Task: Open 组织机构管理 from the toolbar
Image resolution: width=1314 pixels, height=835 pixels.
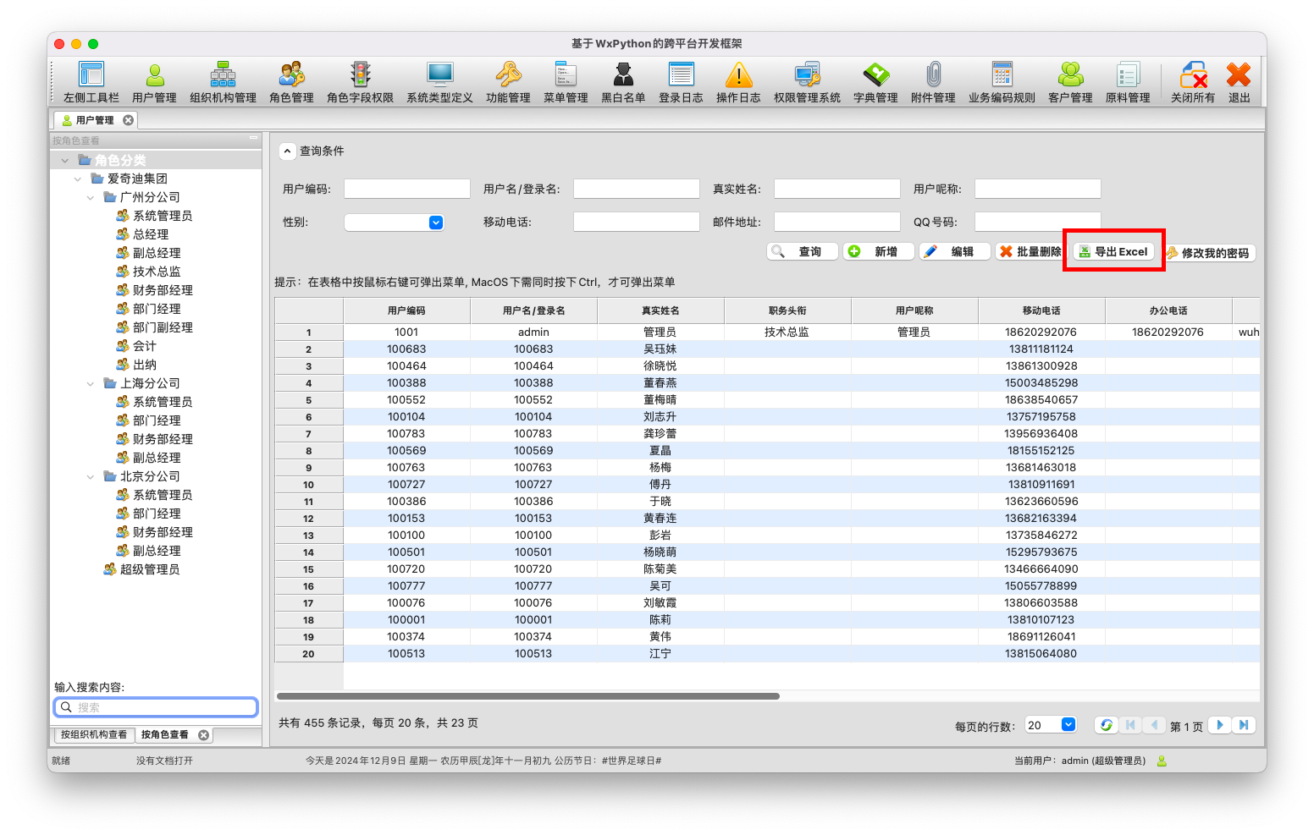Action: (x=223, y=80)
